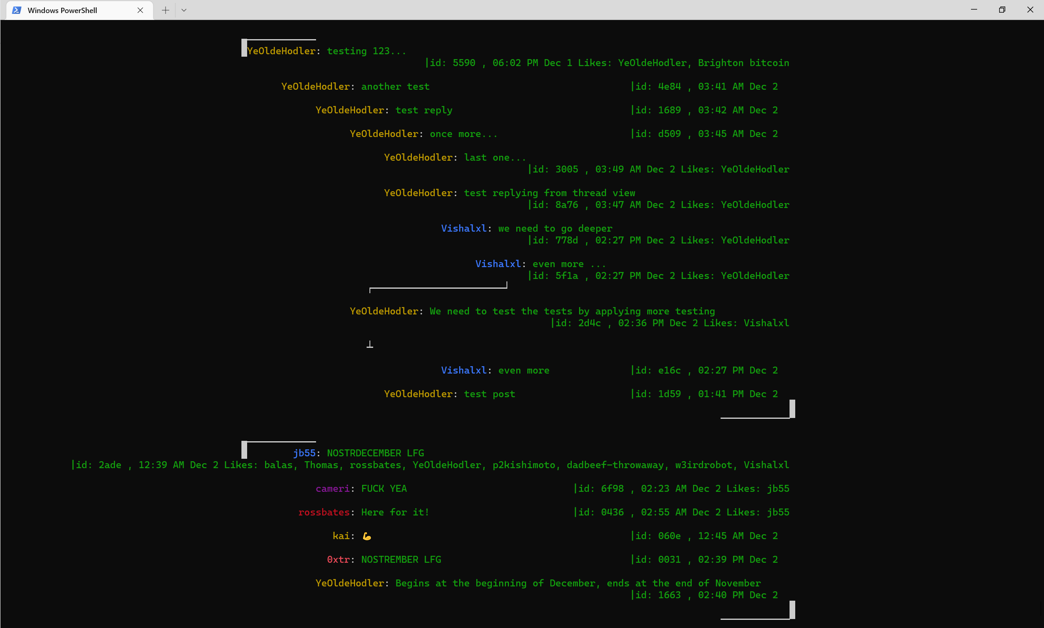Click id 5590 metadata line
The width and height of the screenshot is (1044, 628).
point(607,63)
